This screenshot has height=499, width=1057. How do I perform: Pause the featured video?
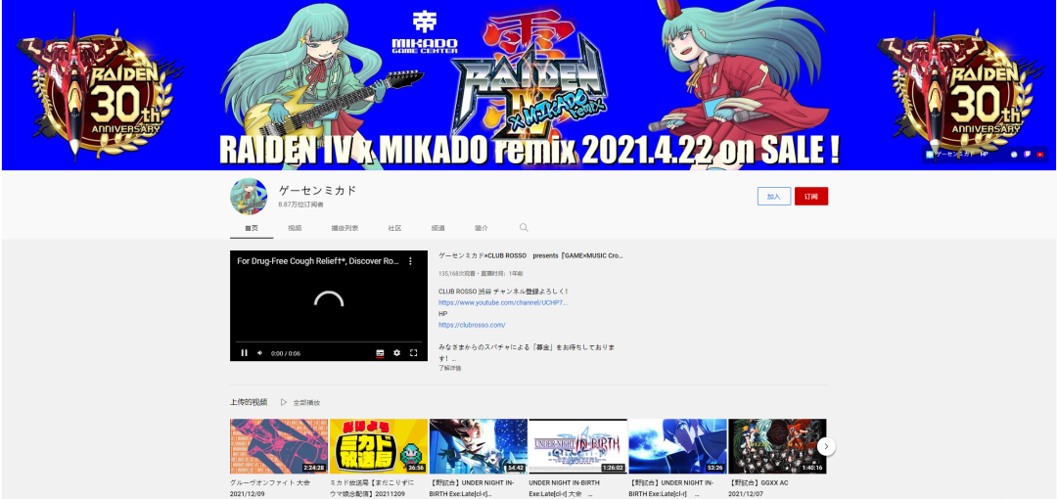244,352
